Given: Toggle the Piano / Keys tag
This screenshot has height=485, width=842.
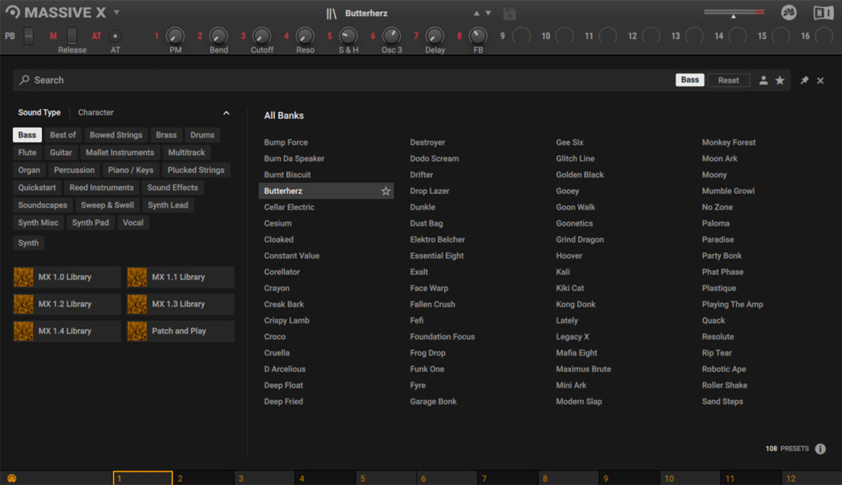Looking at the screenshot, I should click(131, 170).
